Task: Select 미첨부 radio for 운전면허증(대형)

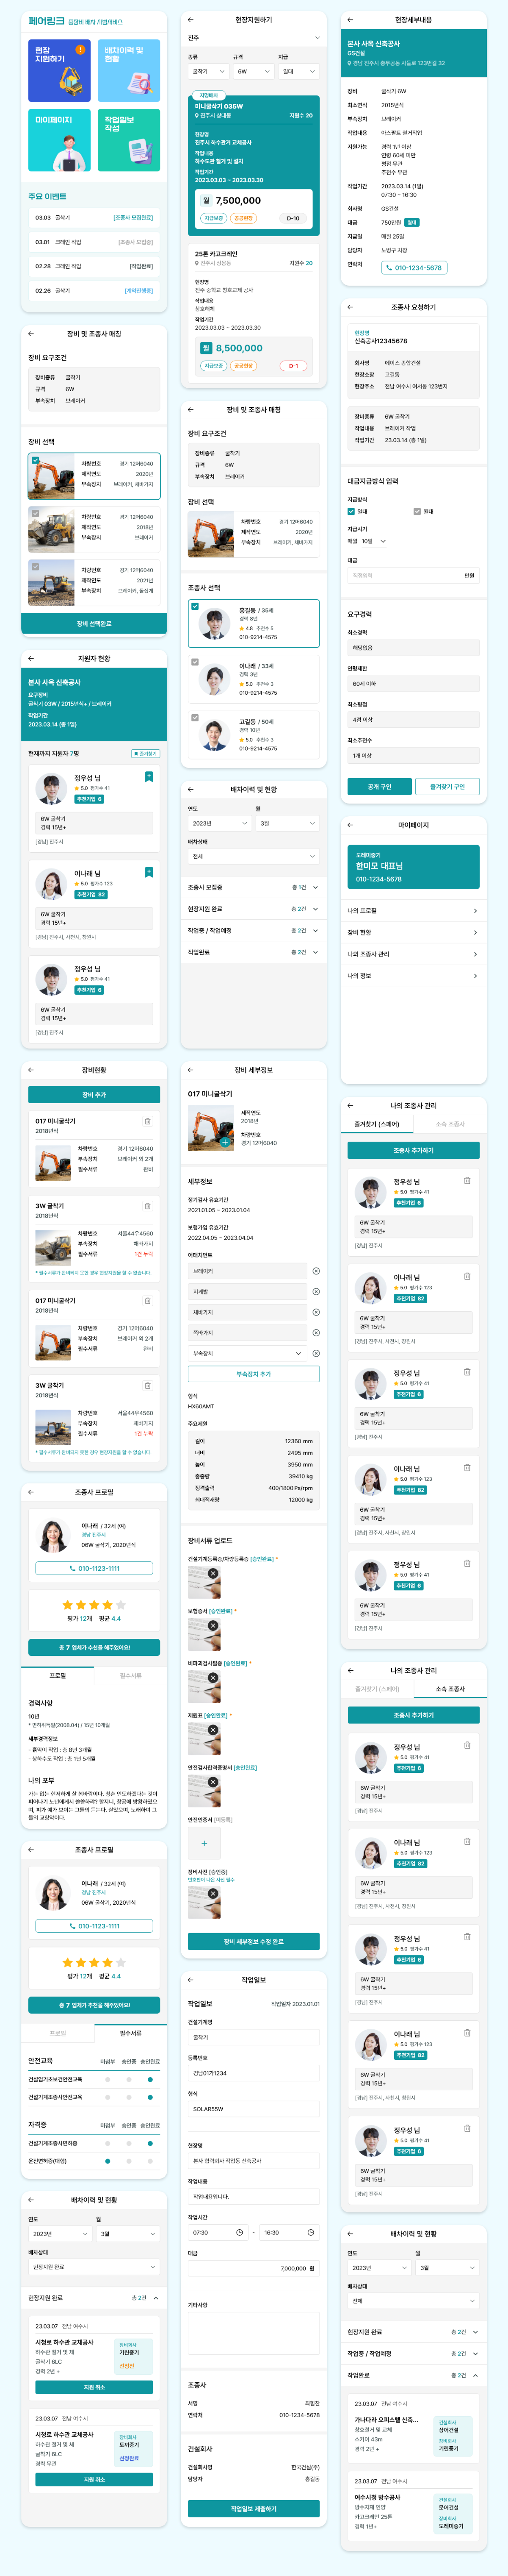Action: 108,2161
